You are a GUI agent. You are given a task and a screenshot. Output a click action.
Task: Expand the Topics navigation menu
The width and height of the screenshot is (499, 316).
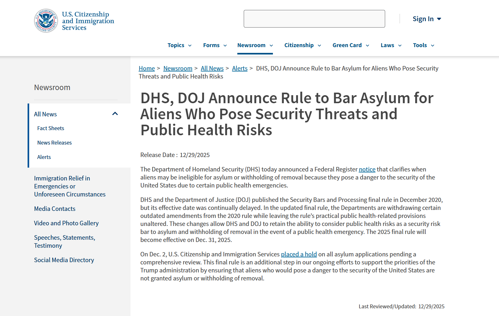(x=179, y=46)
